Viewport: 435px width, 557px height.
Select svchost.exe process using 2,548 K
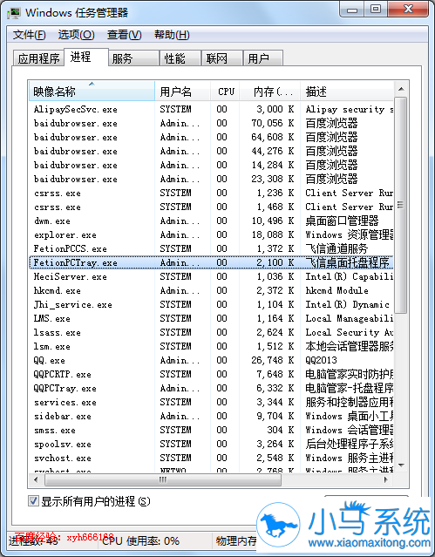tap(211, 458)
